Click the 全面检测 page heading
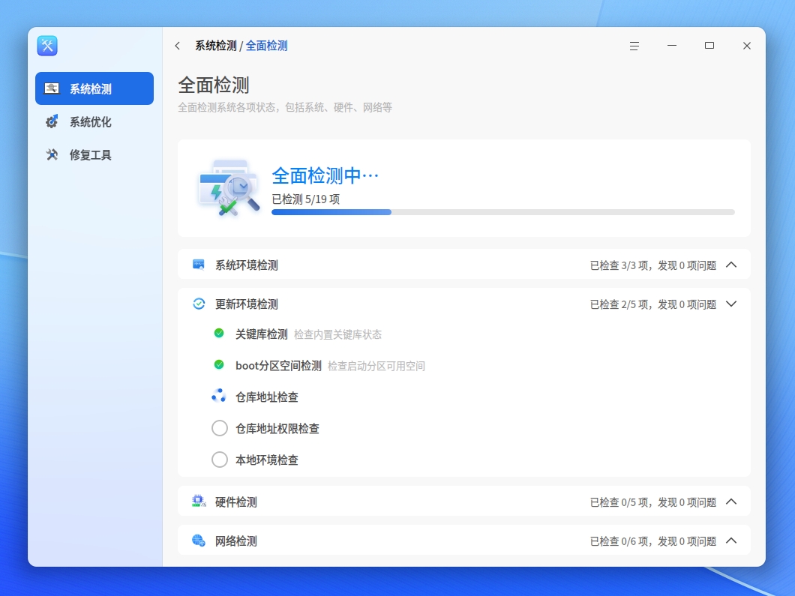795x596 pixels. (214, 85)
